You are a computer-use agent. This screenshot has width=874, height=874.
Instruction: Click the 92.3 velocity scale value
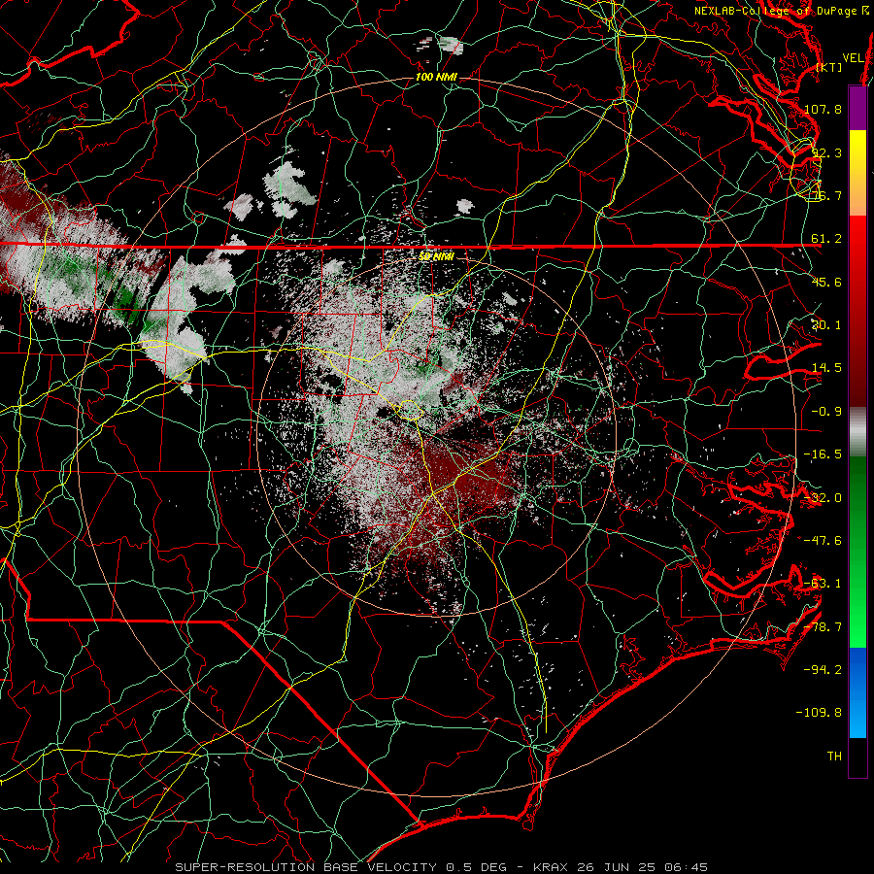pyautogui.click(x=826, y=152)
